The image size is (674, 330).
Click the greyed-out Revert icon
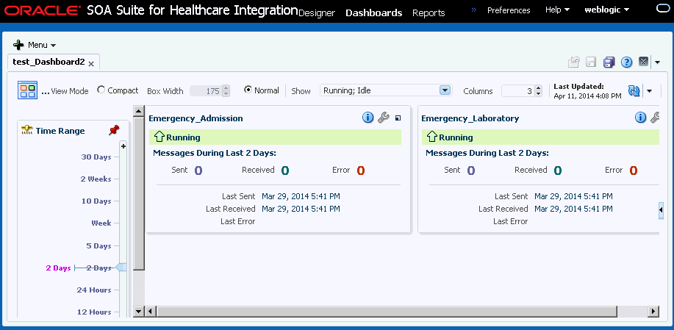(574, 62)
